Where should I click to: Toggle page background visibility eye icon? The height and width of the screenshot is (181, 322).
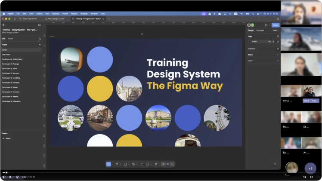(x=278, y=41)
